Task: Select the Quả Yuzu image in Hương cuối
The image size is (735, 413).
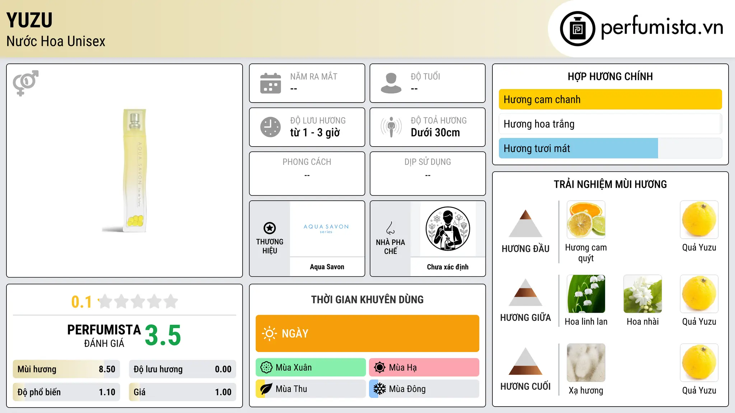Action: coord(699,363)
